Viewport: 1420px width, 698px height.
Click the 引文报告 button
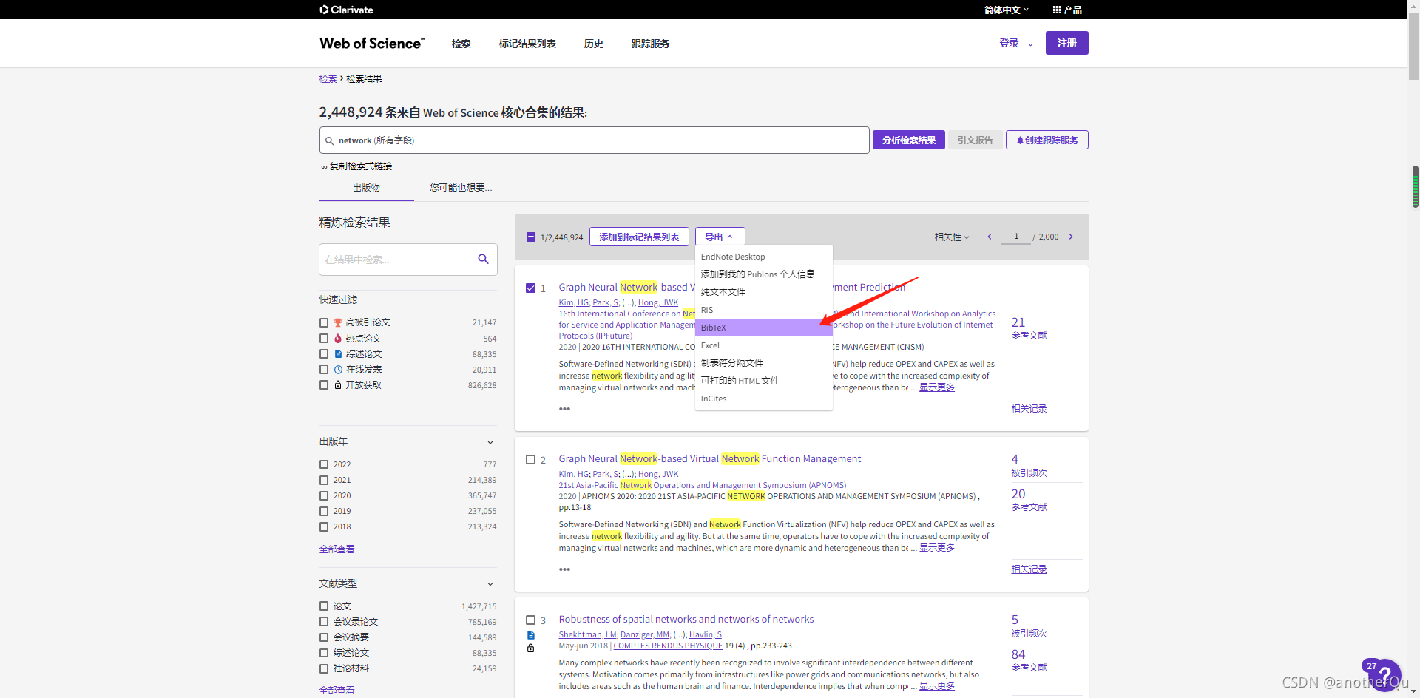coord(975,140)
